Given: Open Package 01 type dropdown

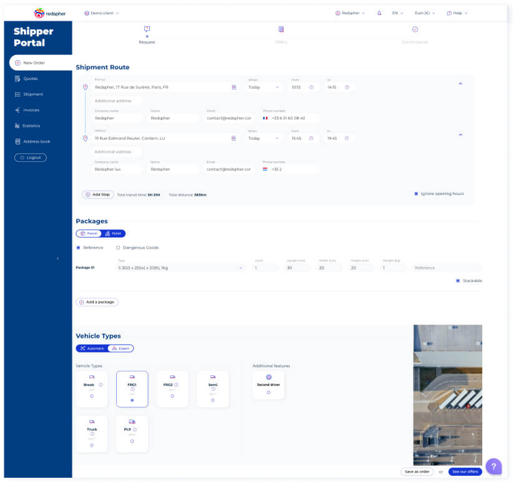Looking at the screenshot, I should pyautogui.click(x=181, y=268).
